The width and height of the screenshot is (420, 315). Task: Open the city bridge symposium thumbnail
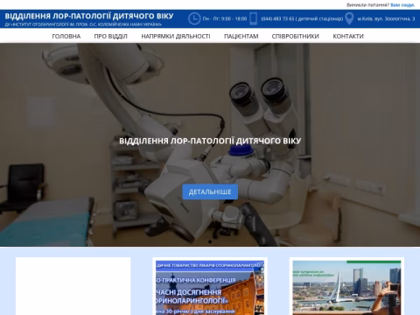click(x=346, y=287)
